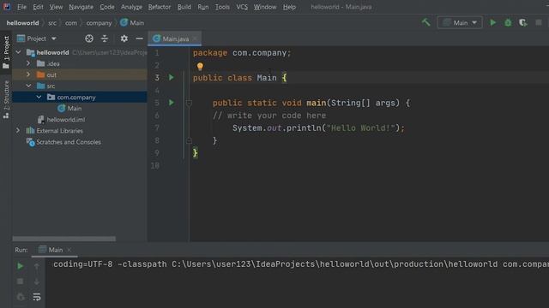Open the Help menu
The width and height of the screenshot is (549, 308).
(x=289, y=7)
